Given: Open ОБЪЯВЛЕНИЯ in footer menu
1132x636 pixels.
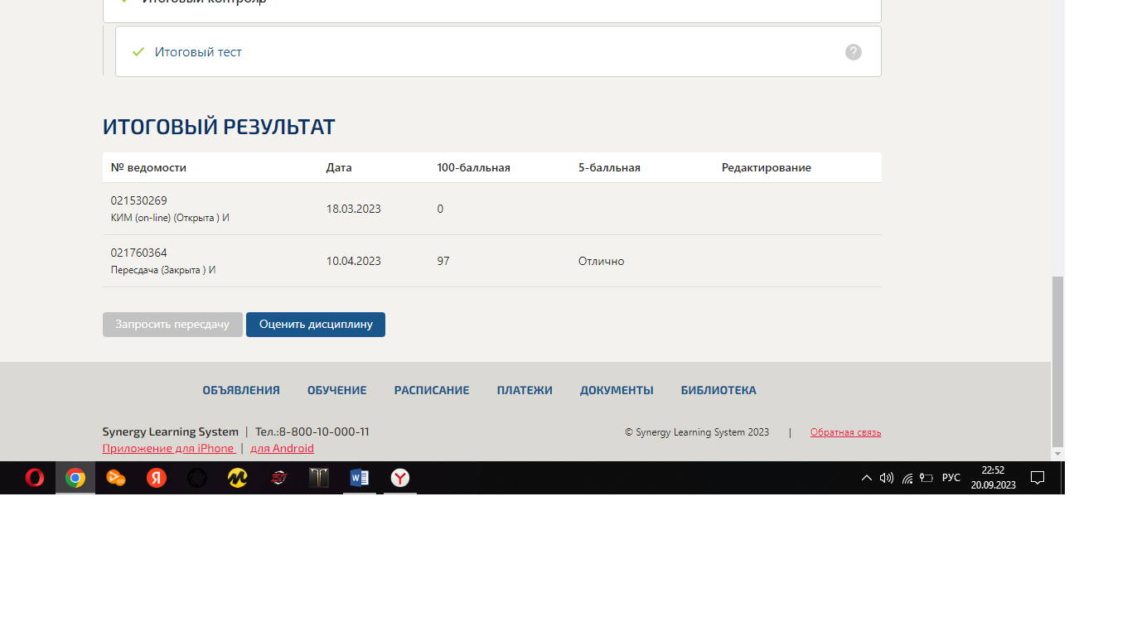Looking at the screenshot, I should coord(241,390).
